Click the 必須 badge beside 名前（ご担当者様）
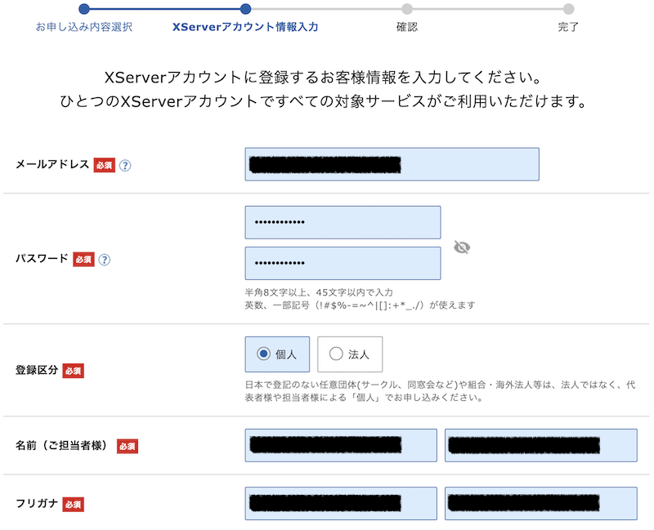Image resolution: width=654 pixels, height=530 pixels. pyautogui.click(x=128, y=446)
